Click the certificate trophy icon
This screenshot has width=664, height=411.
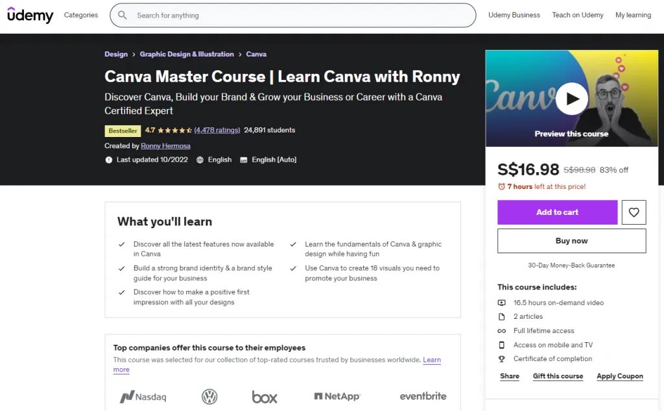pos(501,359)
